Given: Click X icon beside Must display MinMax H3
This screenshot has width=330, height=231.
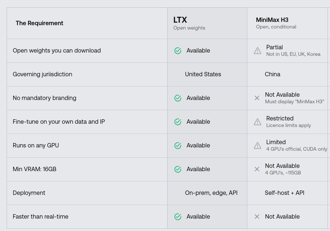Looking at the screenshot, I should [257, 98].
